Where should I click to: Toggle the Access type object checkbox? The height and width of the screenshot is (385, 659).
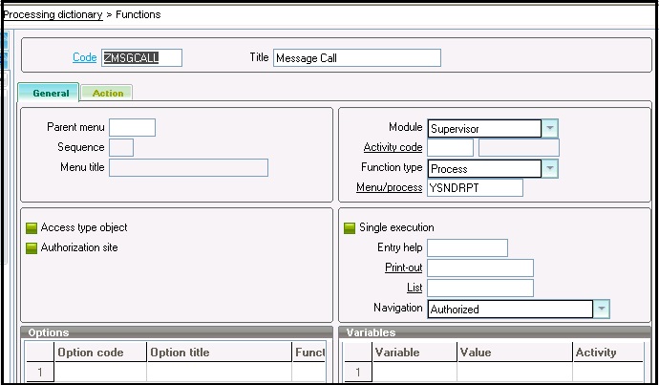(x=32, y=227)
